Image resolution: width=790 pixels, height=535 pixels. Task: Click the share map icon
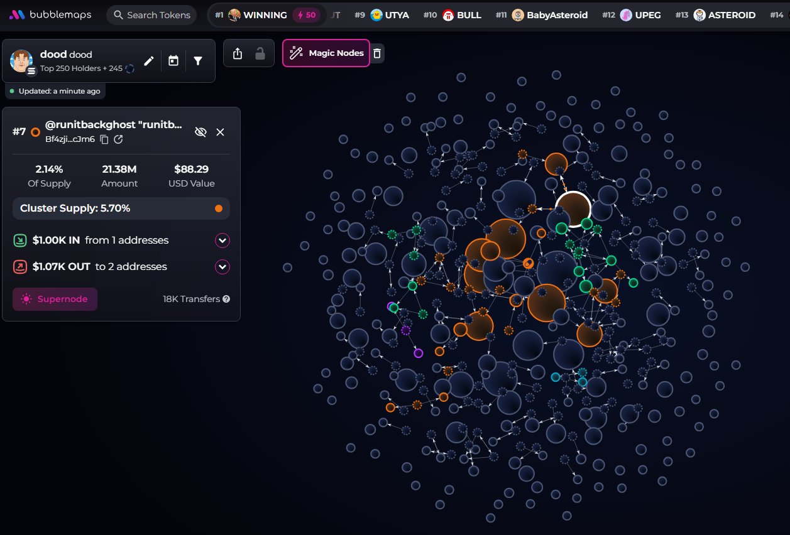pyautogui.click(x=237, y=53)
